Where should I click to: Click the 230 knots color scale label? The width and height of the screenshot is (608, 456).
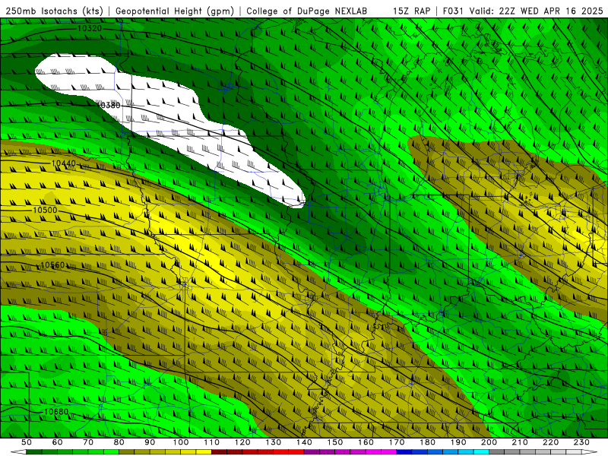(x=581, y=442)
